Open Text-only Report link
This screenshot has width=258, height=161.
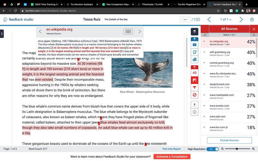point(172,149)
